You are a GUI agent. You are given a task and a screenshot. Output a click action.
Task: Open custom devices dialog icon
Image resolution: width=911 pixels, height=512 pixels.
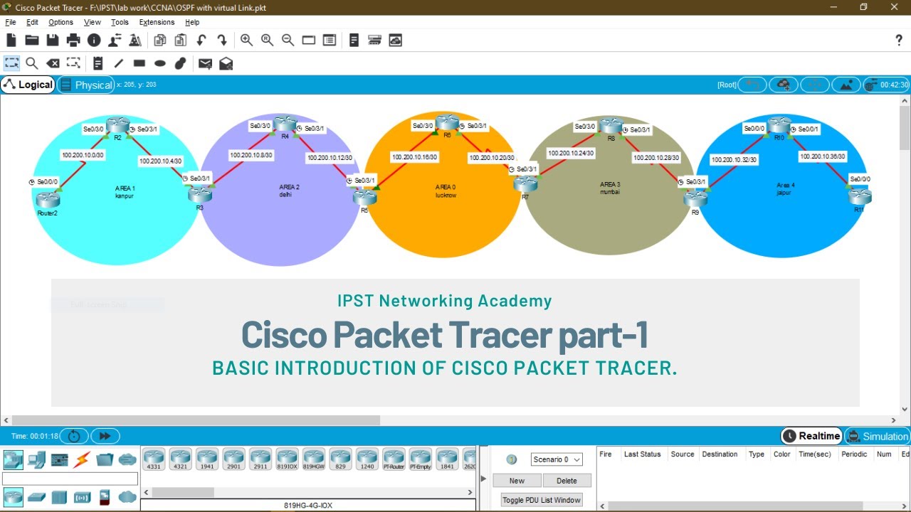329,41
